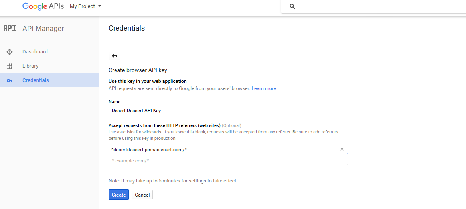Viewport: 466px width, 209px height.
Task: Click the Dashboard icon in sidebar
Action: click(x=10, y=52)
